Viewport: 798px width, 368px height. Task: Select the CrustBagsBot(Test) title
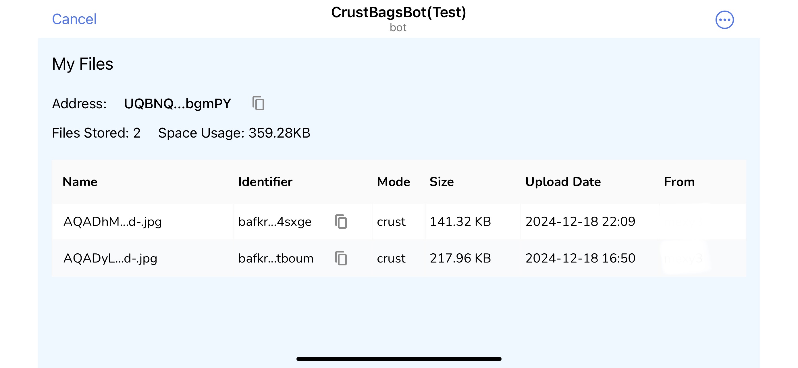point(398,12)
